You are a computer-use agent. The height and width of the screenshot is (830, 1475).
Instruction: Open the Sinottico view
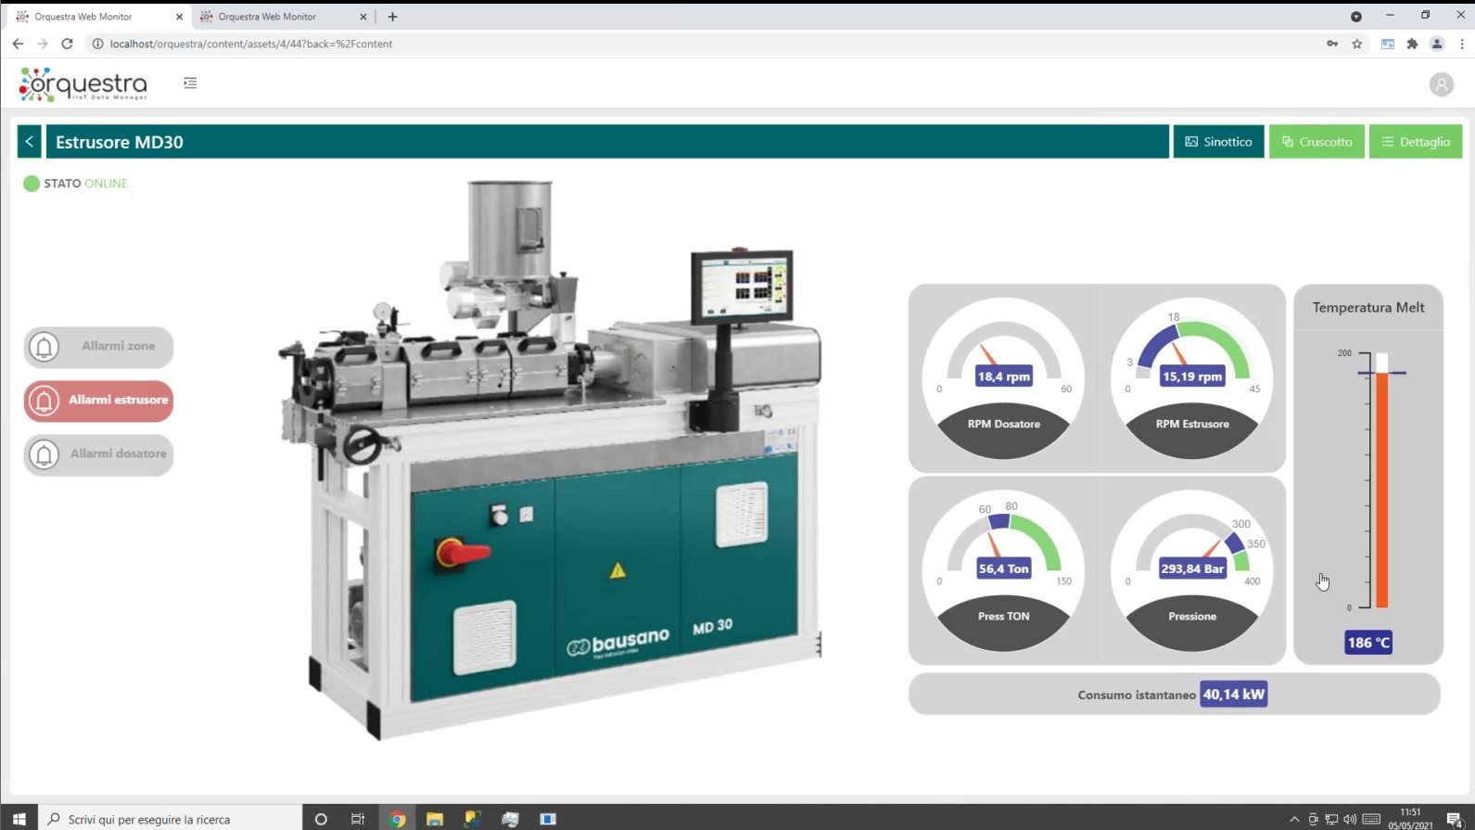tap(1218, 142)
